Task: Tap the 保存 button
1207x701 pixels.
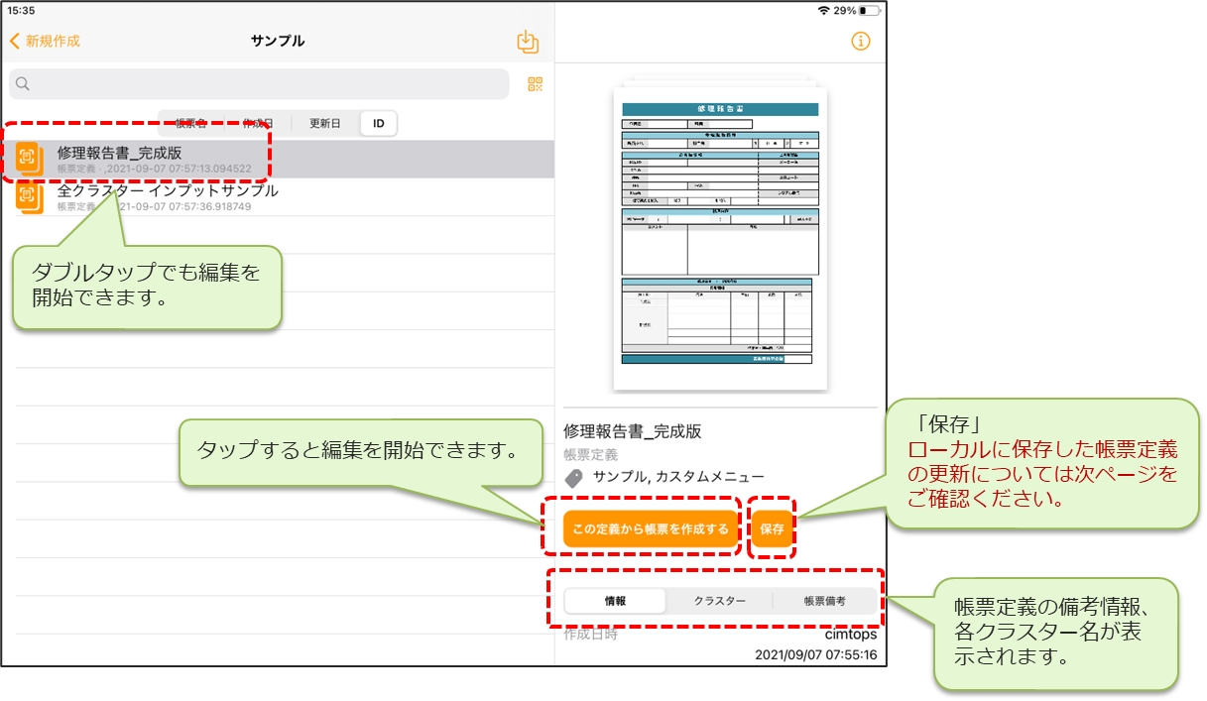Action: 773,528
